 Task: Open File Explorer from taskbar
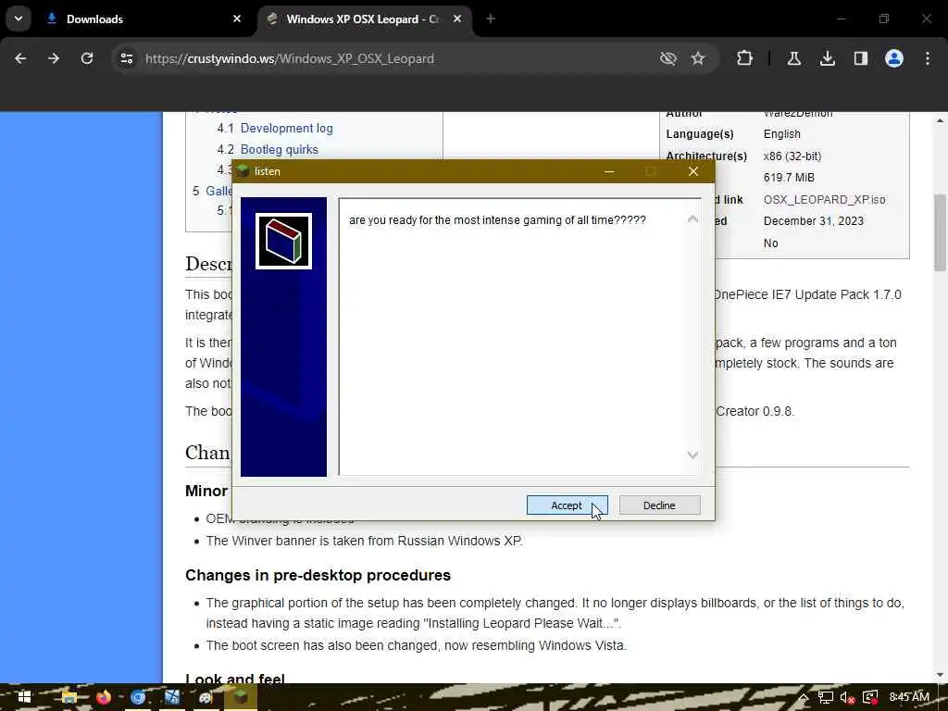[x=69, y=697]
